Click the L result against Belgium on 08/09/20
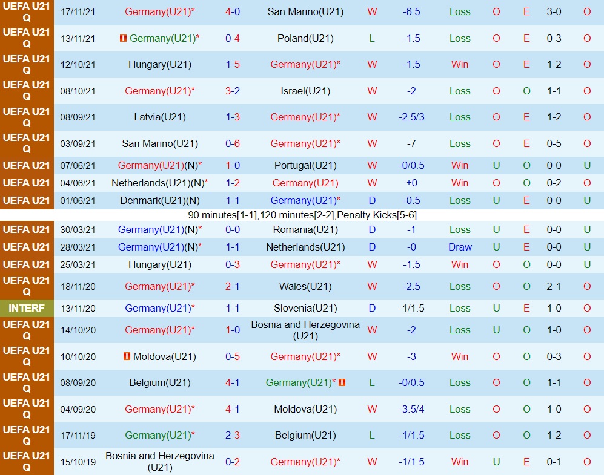Viewport: 604px width, 475px height. [372, 382]
